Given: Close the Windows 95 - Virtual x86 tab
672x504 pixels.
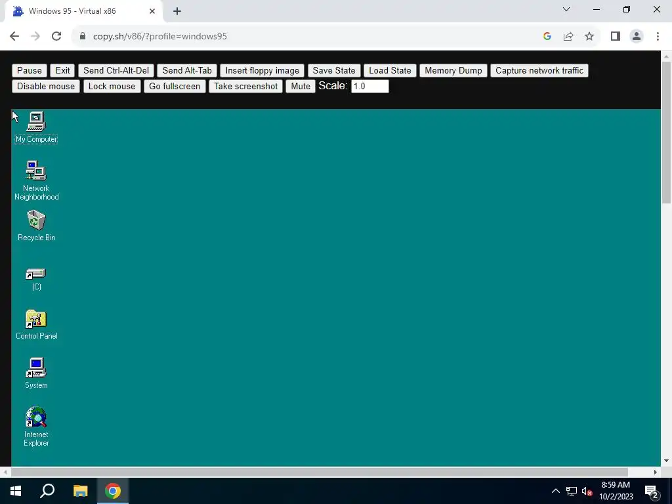Looking at the screenshot, I should tap(152, 11).
